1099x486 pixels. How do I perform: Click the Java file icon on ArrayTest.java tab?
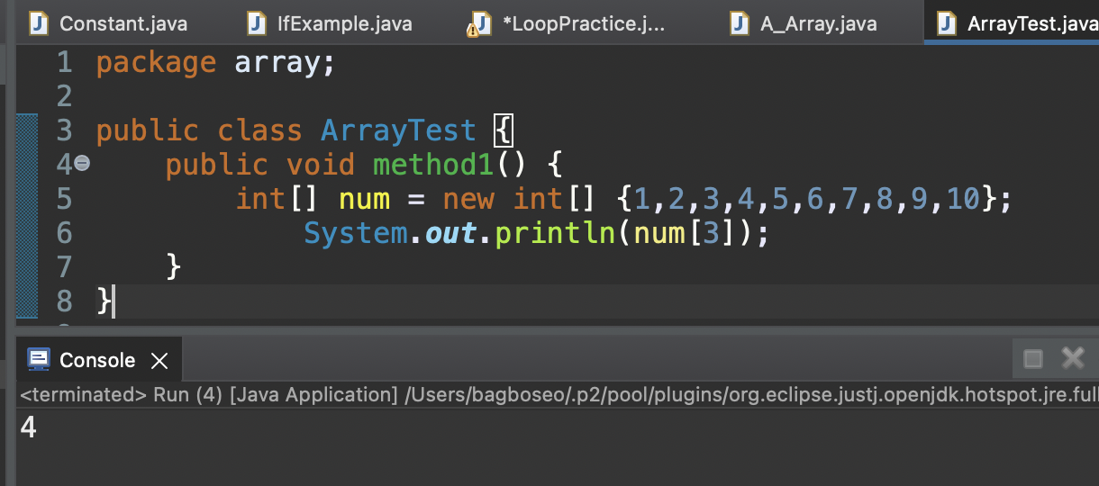(x=947, y=22)
